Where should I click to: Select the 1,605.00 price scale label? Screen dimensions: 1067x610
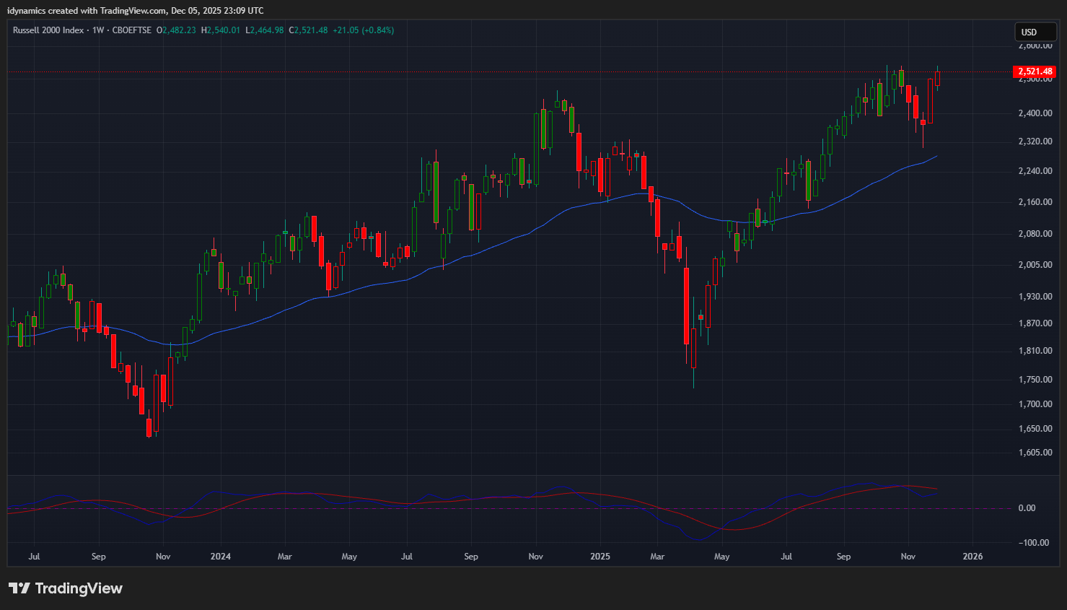(x=1035, y=453)
